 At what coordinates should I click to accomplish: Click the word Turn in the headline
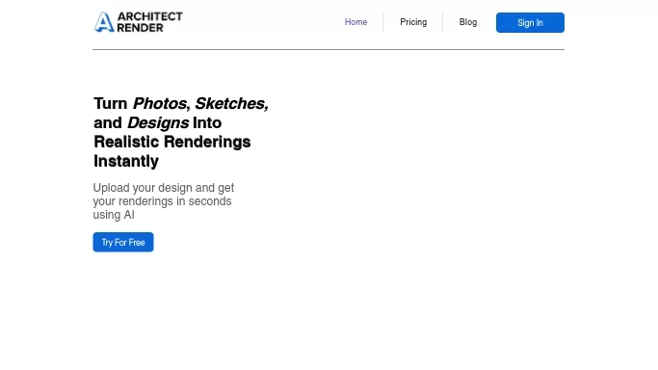coord(111,104)
